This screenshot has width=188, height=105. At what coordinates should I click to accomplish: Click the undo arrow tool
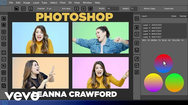click(x=4, y=66)
